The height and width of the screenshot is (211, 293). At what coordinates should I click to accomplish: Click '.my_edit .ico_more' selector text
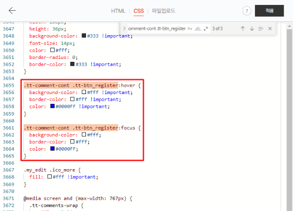pyautogui.click(x=49, y=170)
